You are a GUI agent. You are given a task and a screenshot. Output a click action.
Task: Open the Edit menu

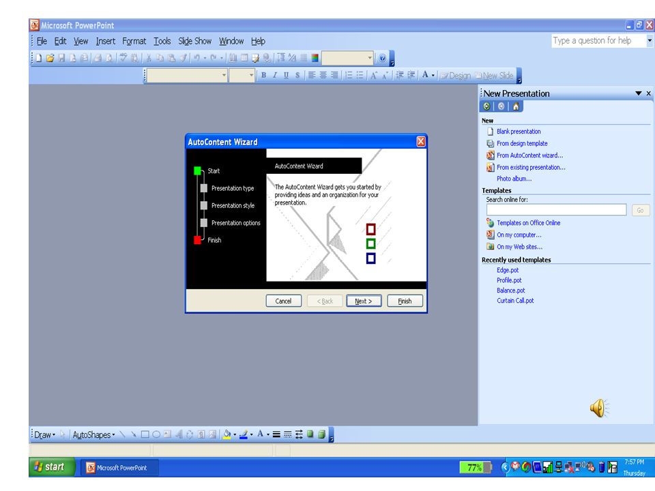coord(60,41)
